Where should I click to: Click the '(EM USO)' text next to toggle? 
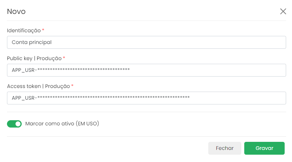(87, 124)
